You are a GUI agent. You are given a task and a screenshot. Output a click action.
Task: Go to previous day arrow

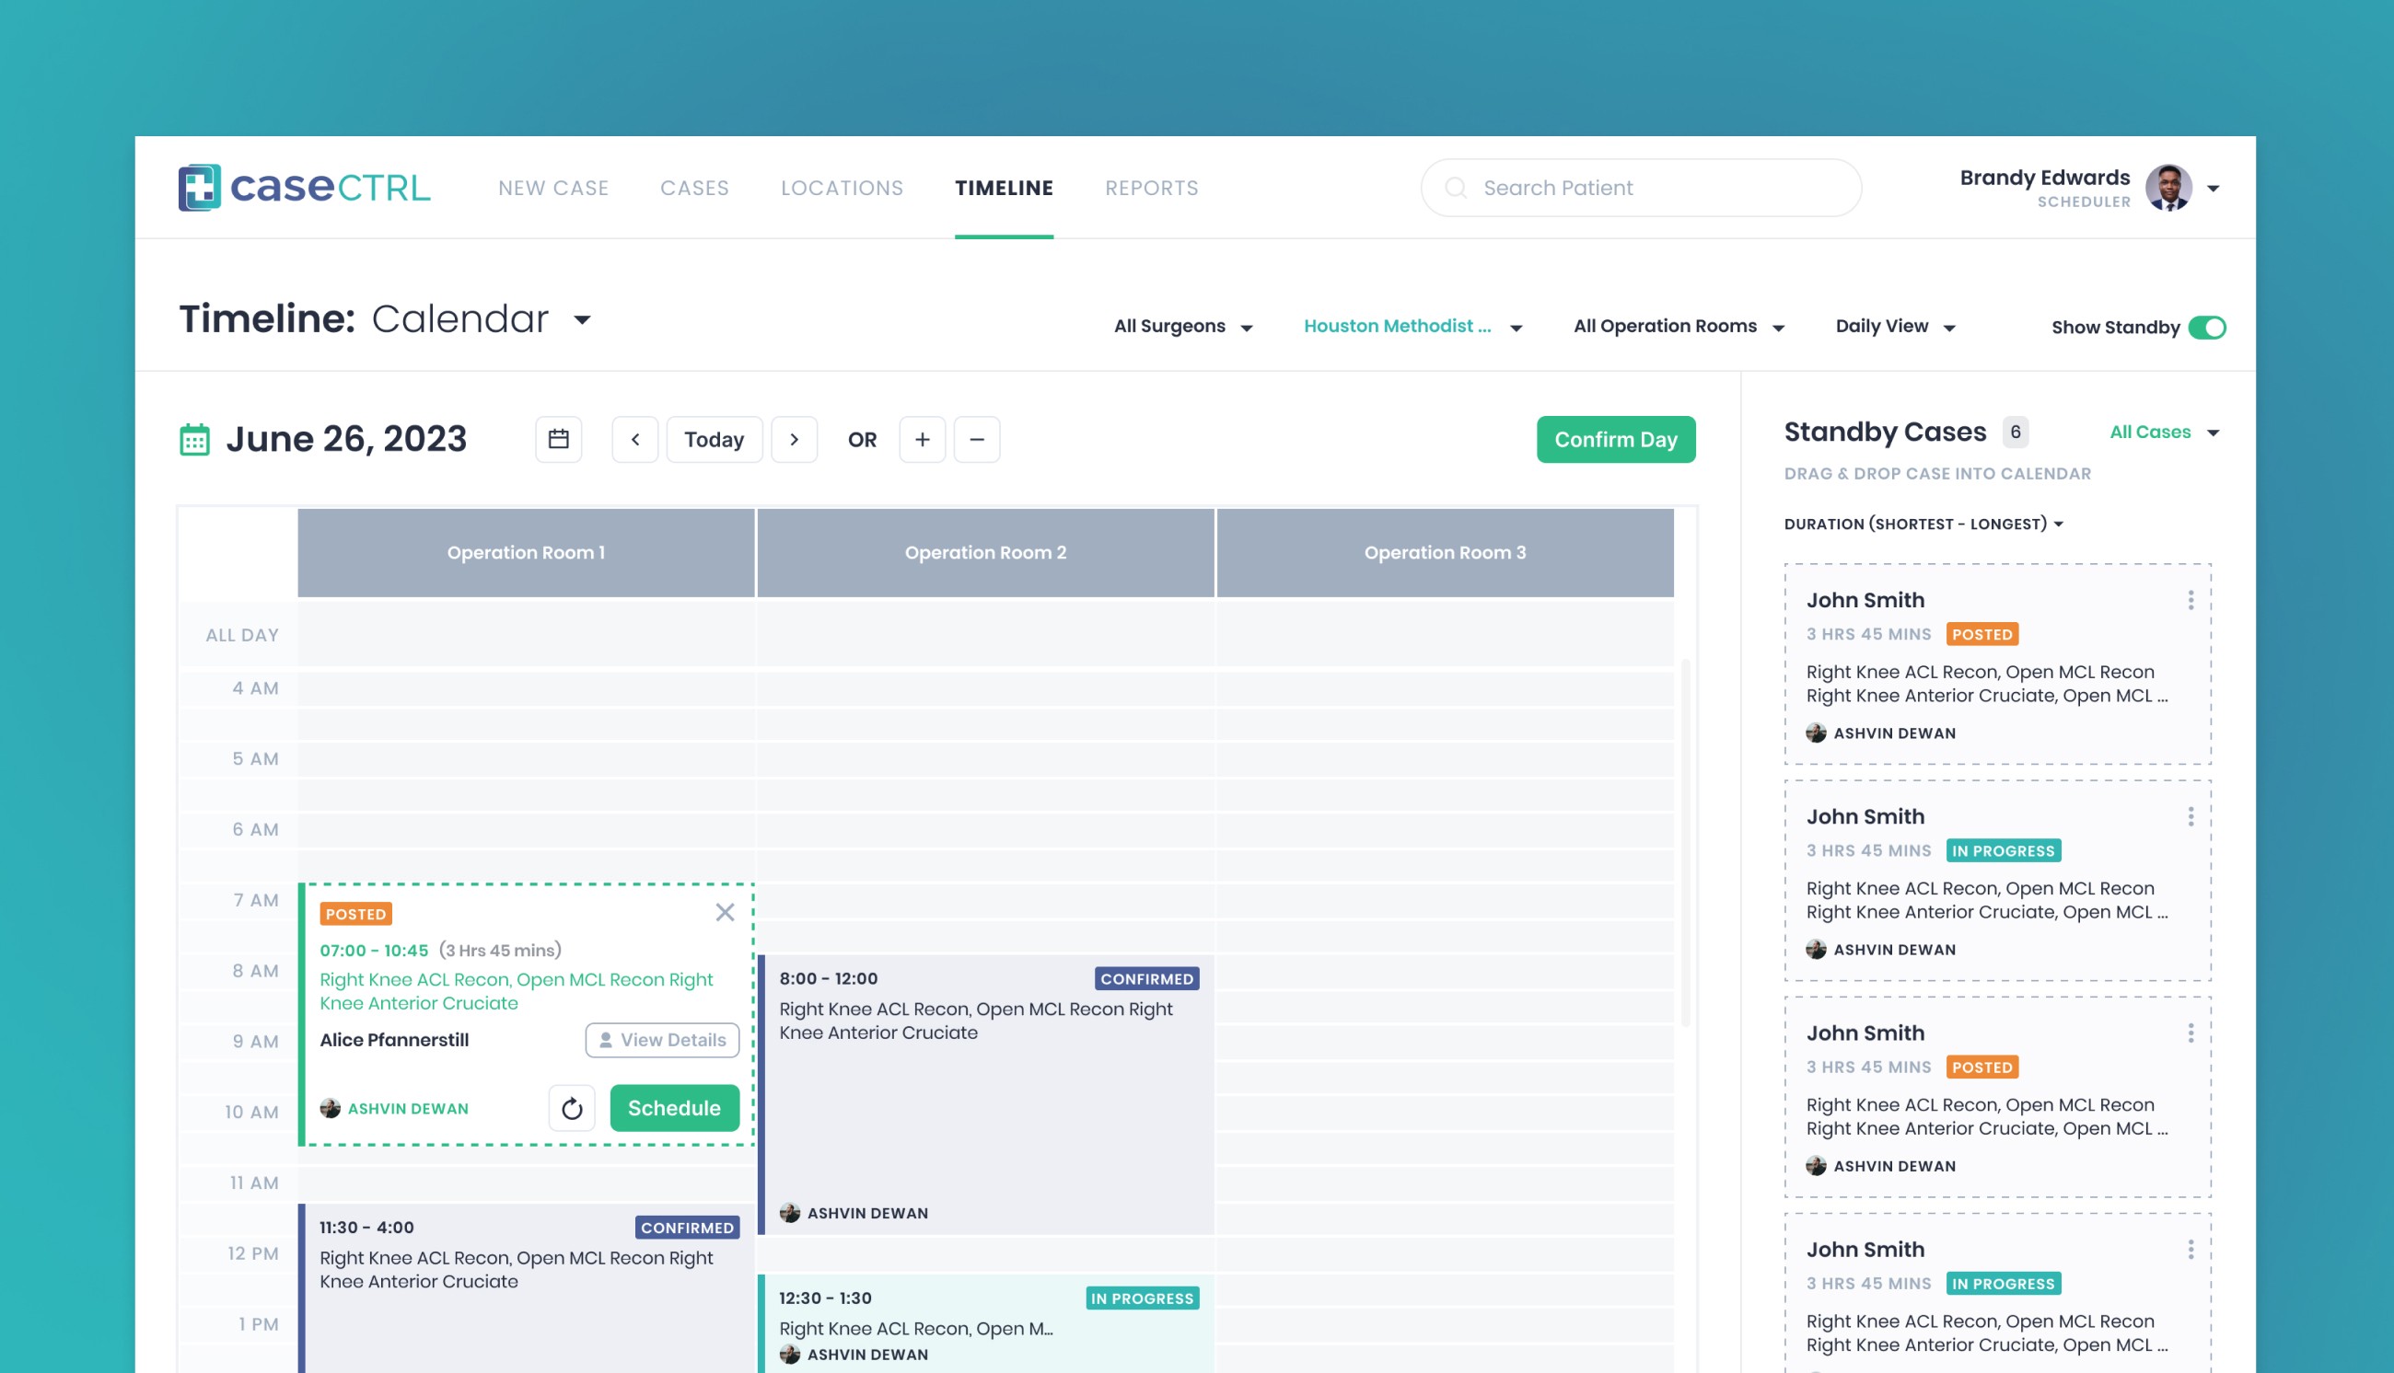tap(634, 440)
